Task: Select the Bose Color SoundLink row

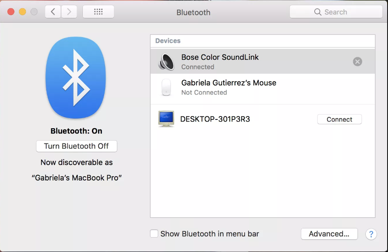Action: 262,61
